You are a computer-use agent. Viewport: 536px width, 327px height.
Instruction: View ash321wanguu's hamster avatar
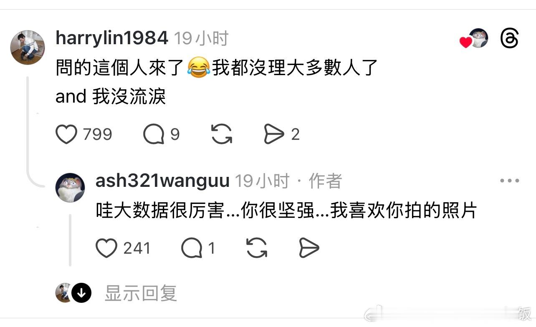70,188
